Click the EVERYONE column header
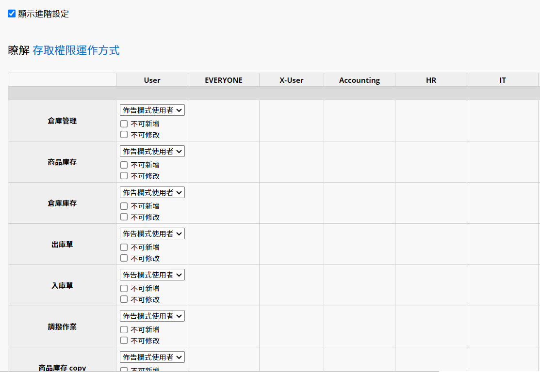 point(223,80)
